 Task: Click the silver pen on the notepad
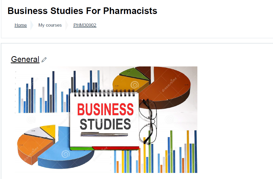pos(104,134)
